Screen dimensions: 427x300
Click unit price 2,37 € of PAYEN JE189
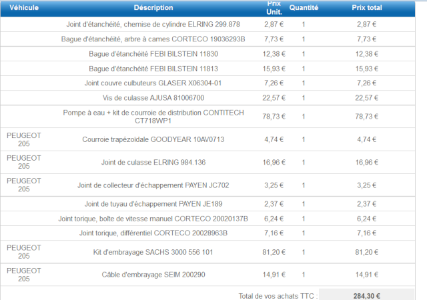click(274, 204)
